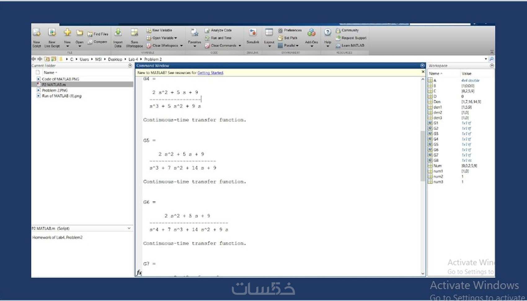Open the Import Data tool

coord(118,38)
